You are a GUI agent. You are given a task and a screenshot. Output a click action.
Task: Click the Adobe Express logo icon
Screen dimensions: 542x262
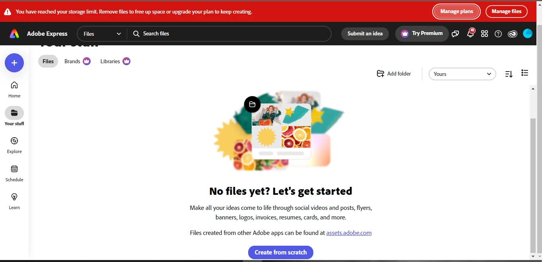(14, 34)
